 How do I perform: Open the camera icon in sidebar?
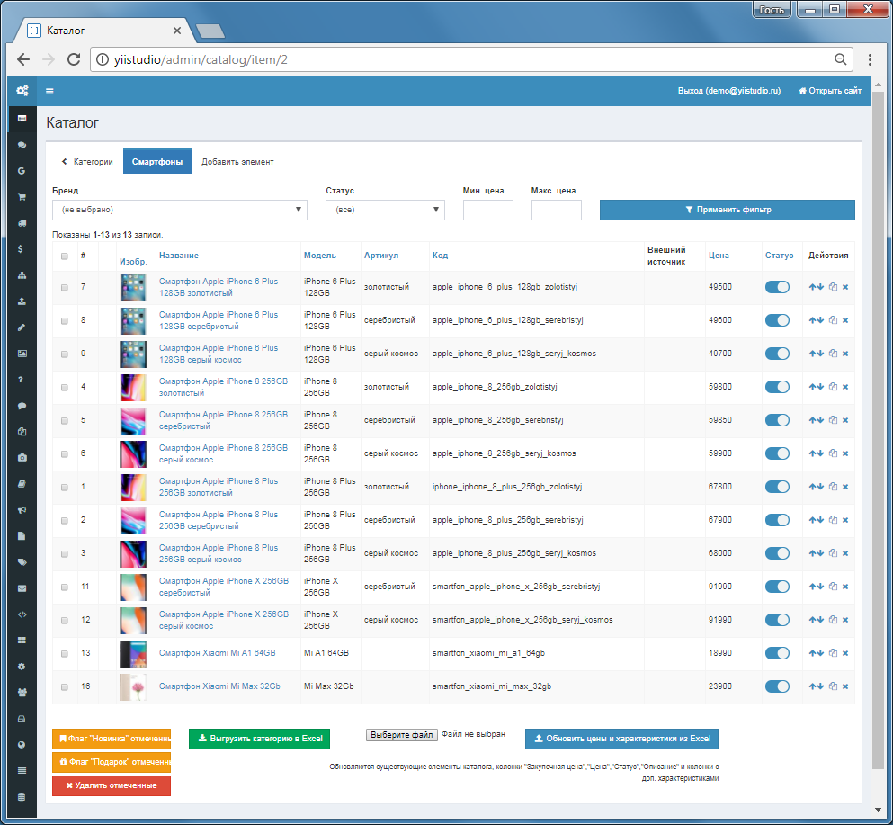(x=22, y=458)
